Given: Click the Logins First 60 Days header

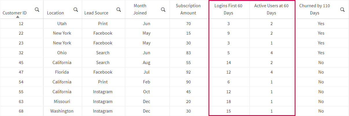Looking at the screenshot, I should pos(228,9).
